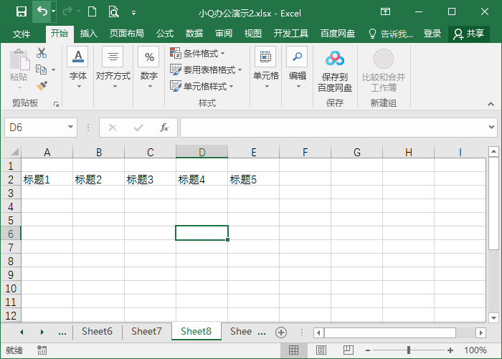This screenshot has height=359, width=502.
Task: Click the Select All corner triangle
Action: pyautogui.click(x=14, y=152)
